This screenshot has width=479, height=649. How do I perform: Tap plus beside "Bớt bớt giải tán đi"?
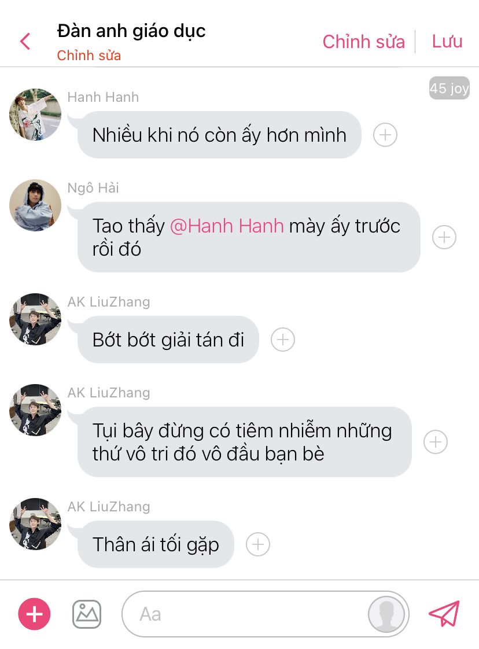[x=283, y=340]
